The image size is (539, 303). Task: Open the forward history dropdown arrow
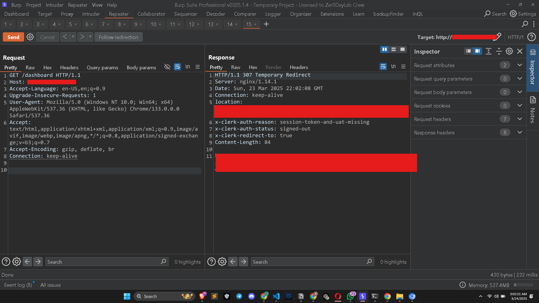(90, 37)
